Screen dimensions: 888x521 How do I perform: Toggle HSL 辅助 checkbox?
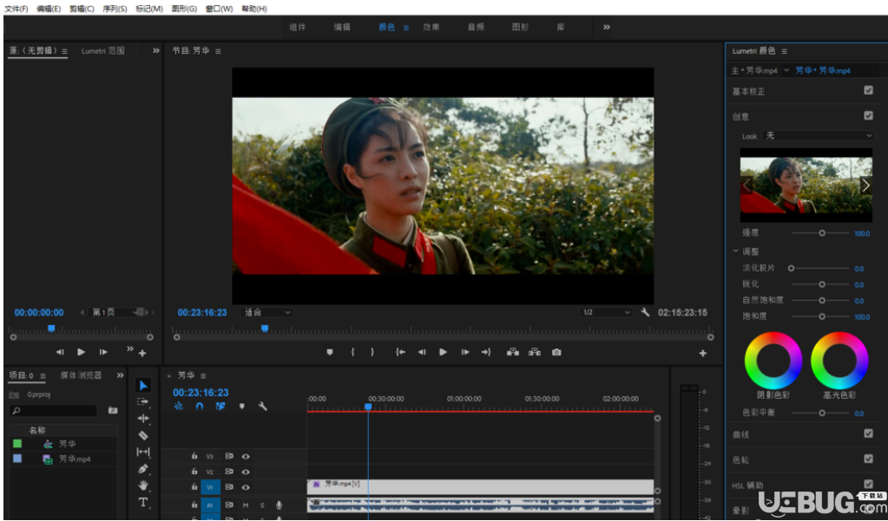pyautogui.click(x=868, y=484)
